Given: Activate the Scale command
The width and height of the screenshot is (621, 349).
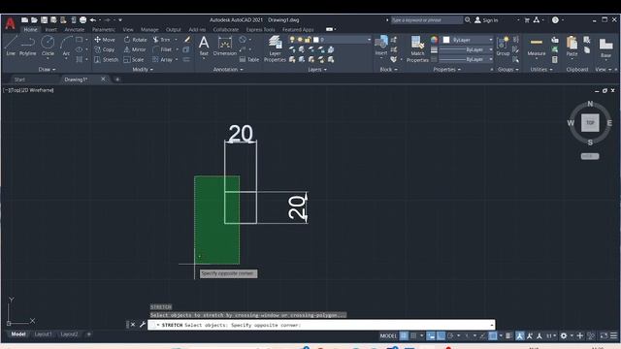Looking at the screenshot, I should point(134,59).
